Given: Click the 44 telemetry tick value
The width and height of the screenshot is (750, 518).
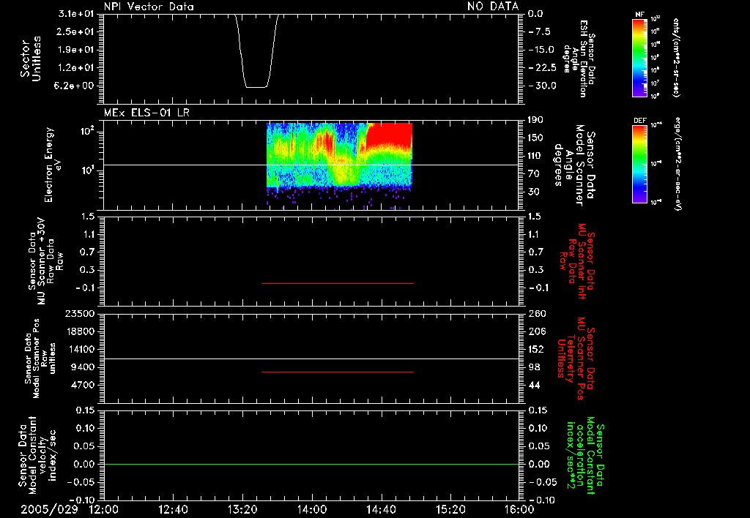Looking at the screenshot, I should pyautogui.click(x=534, y=385).
